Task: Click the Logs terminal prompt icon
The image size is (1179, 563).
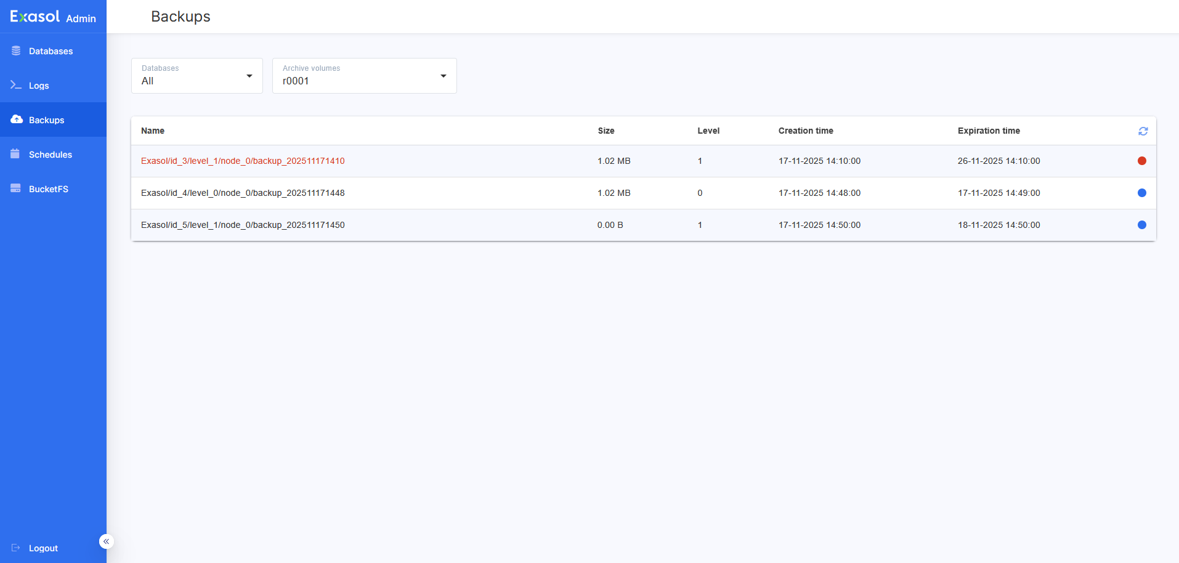Action: [x=16, y=85]
